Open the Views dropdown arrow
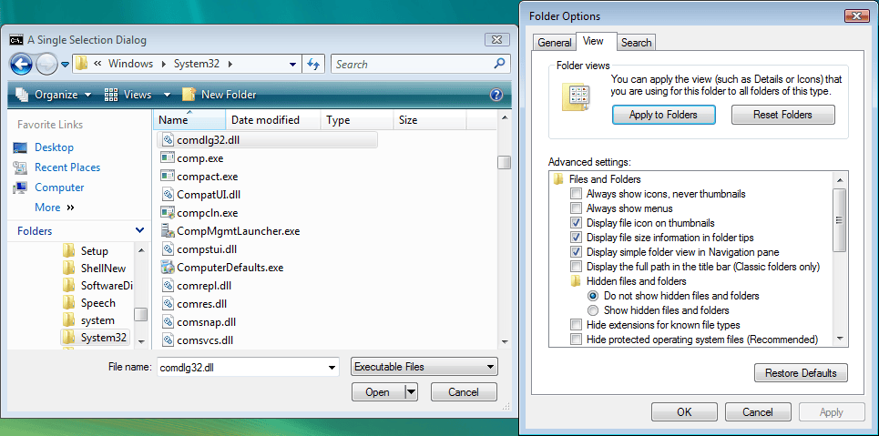Image resolution: width=879 pixels, height=436 pixels. click(167, 95)
